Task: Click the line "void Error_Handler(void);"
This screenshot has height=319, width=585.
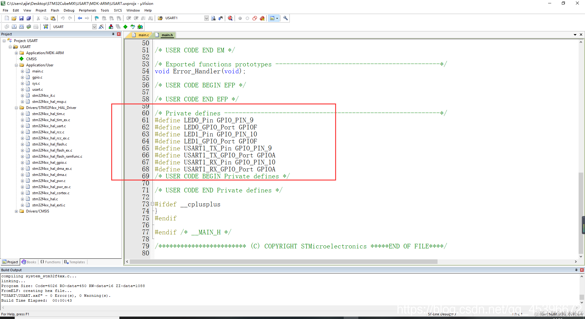Action: [x=200, y=71]
